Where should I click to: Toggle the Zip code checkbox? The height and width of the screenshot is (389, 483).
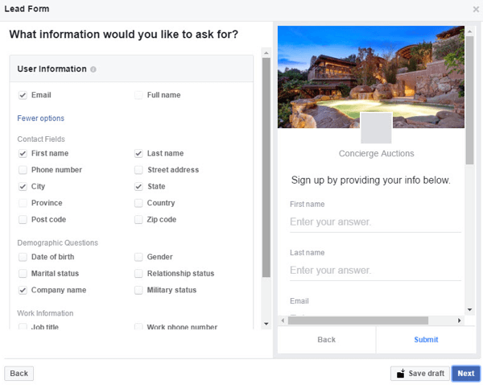(138, 220)
